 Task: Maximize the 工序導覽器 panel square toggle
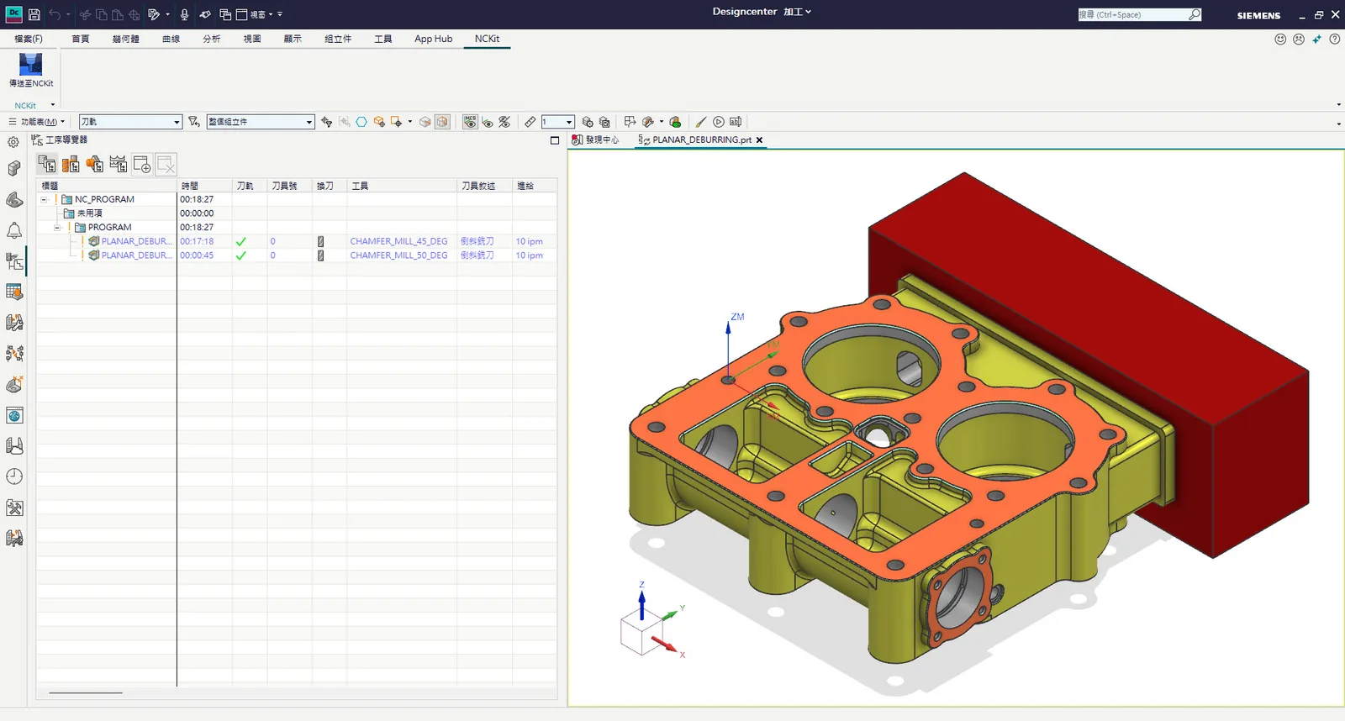pos(555,140)
